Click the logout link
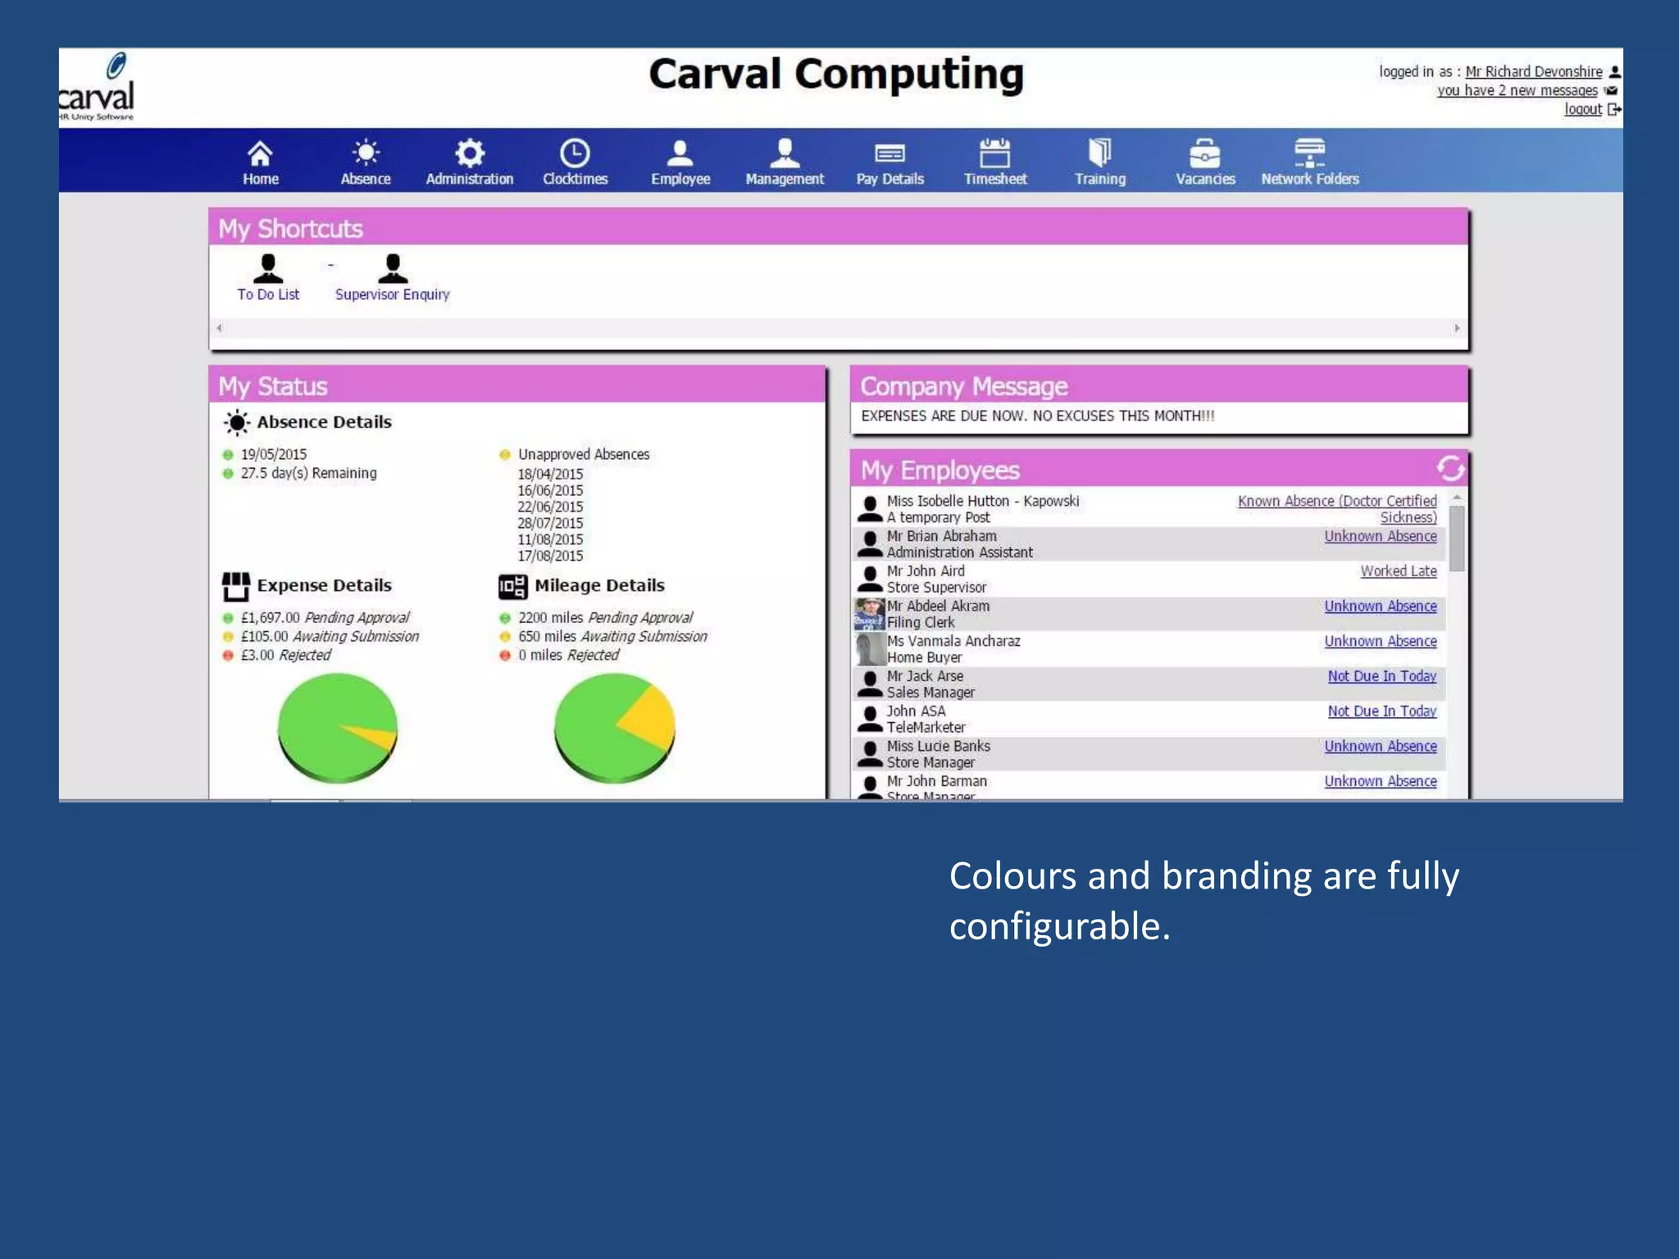 [x=1582, y=110]
